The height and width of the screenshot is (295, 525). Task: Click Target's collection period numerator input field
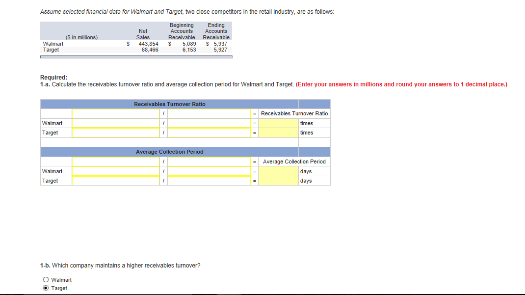pyautogui.click(x=115, y=180)
